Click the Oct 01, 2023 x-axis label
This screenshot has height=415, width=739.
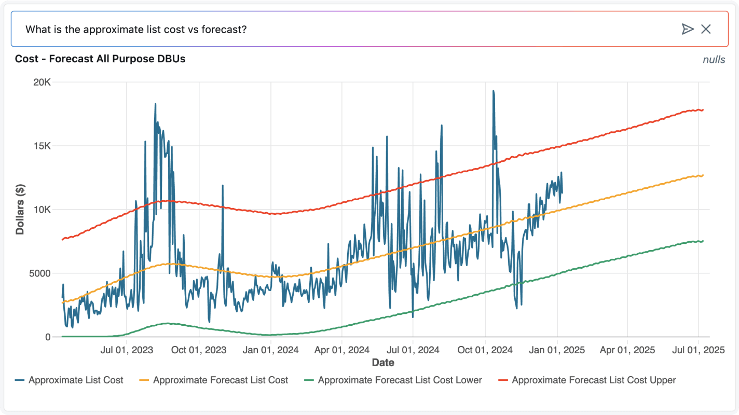[x=199, y=350]
